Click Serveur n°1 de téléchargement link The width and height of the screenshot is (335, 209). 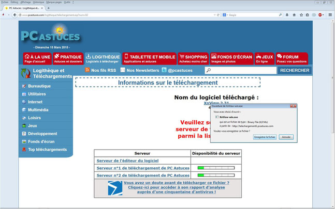tap(143, 168)
